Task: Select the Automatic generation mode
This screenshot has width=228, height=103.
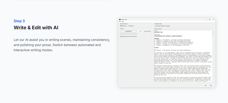Action: tap(123, 26)
